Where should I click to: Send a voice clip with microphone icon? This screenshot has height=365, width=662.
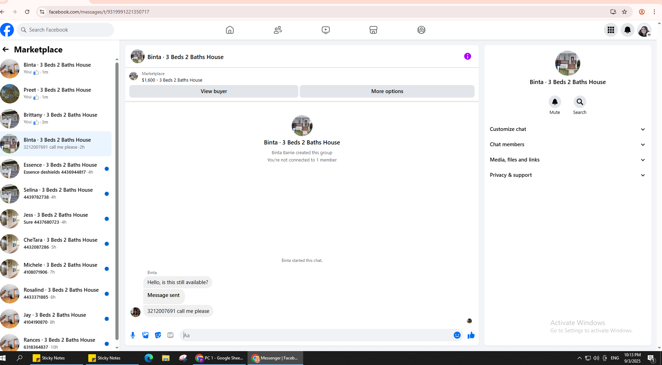tap(133, 335)
